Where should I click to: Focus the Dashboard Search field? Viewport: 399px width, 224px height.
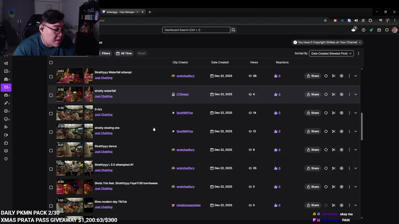(196, 30)
